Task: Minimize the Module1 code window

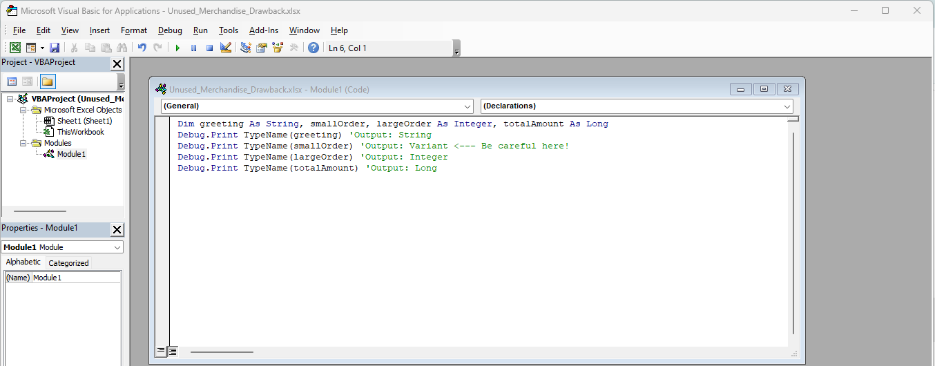Action: click(x=741, y=89)
